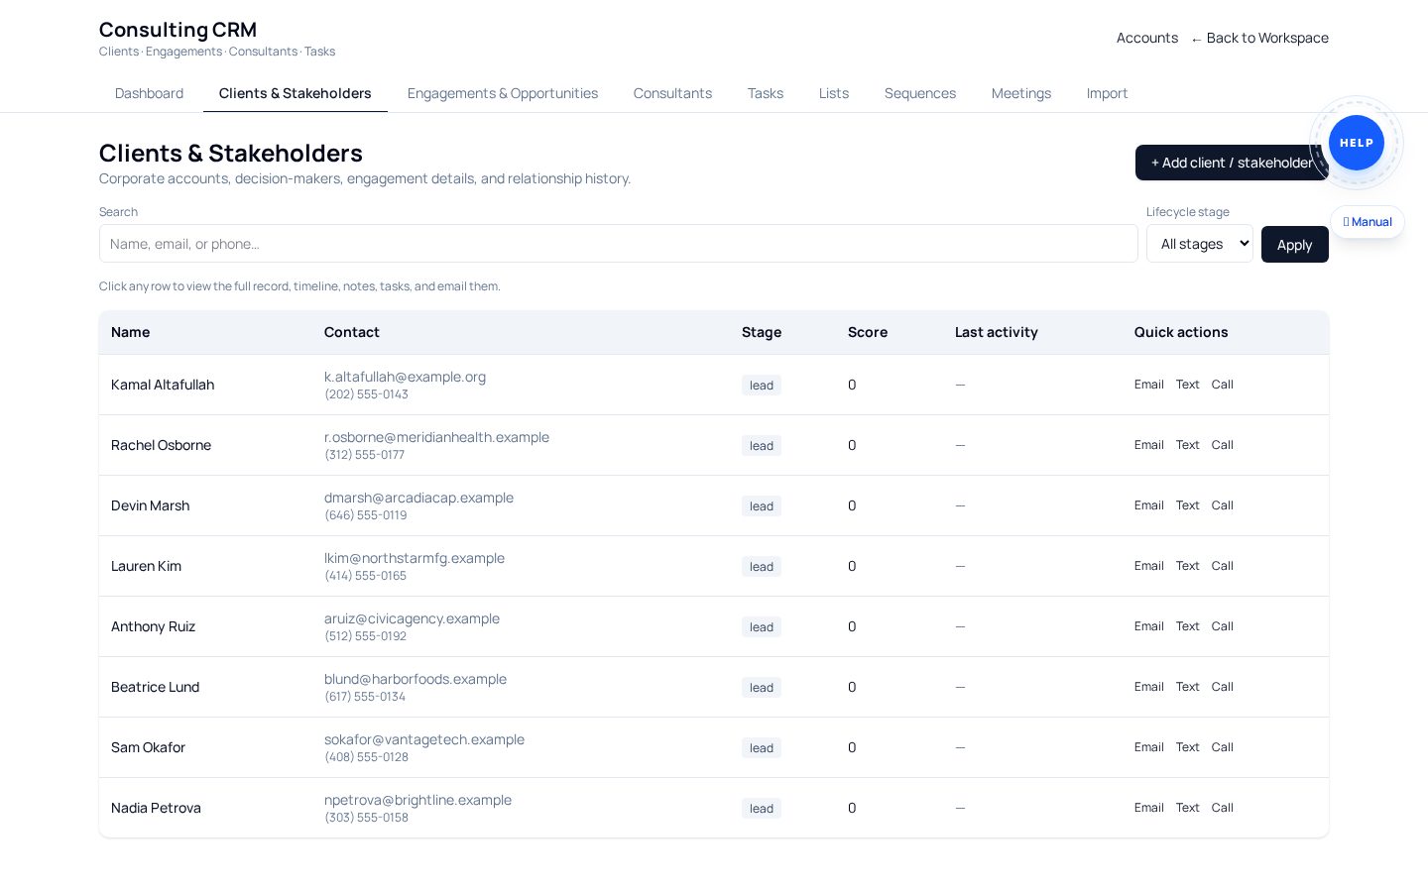Screen dimensions: 1428x892
Task: Click Email for Sam Okafor
Action: [1148, 747]
